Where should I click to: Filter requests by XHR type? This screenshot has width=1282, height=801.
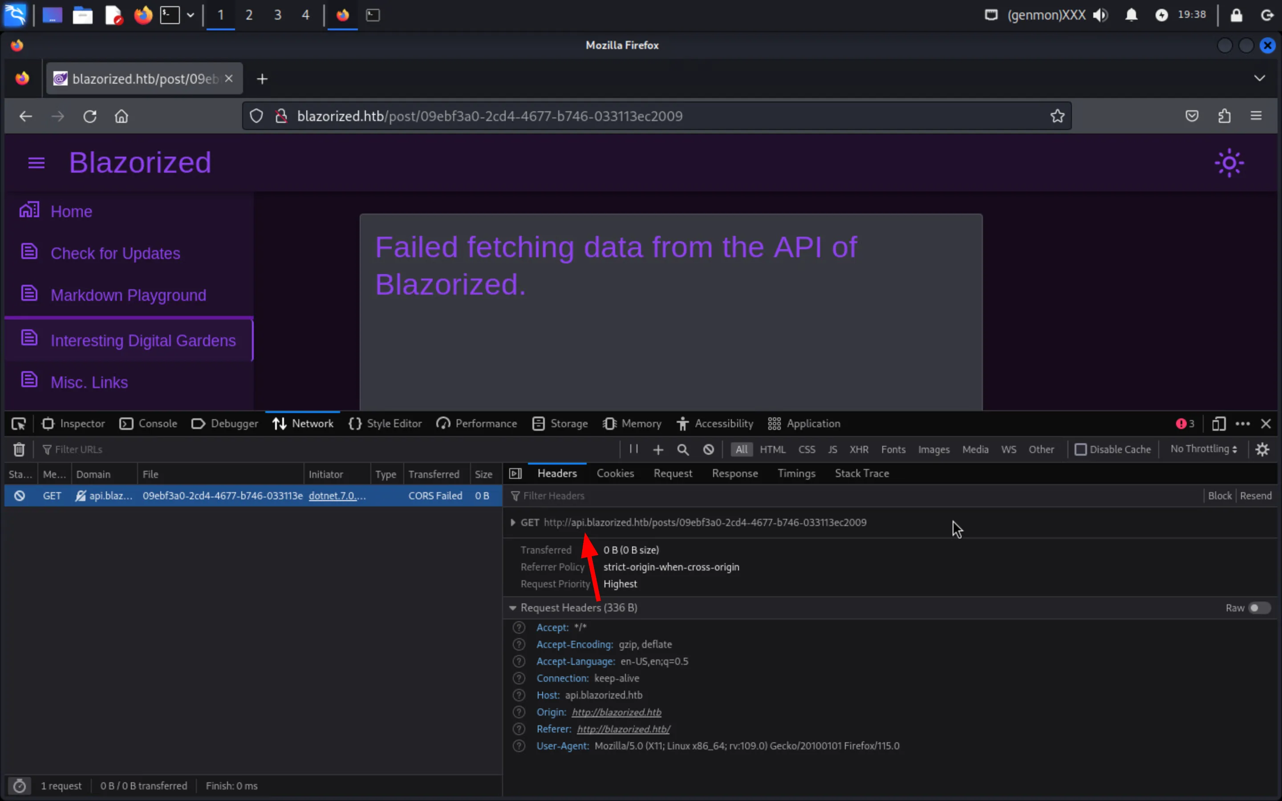pos(859,449)
